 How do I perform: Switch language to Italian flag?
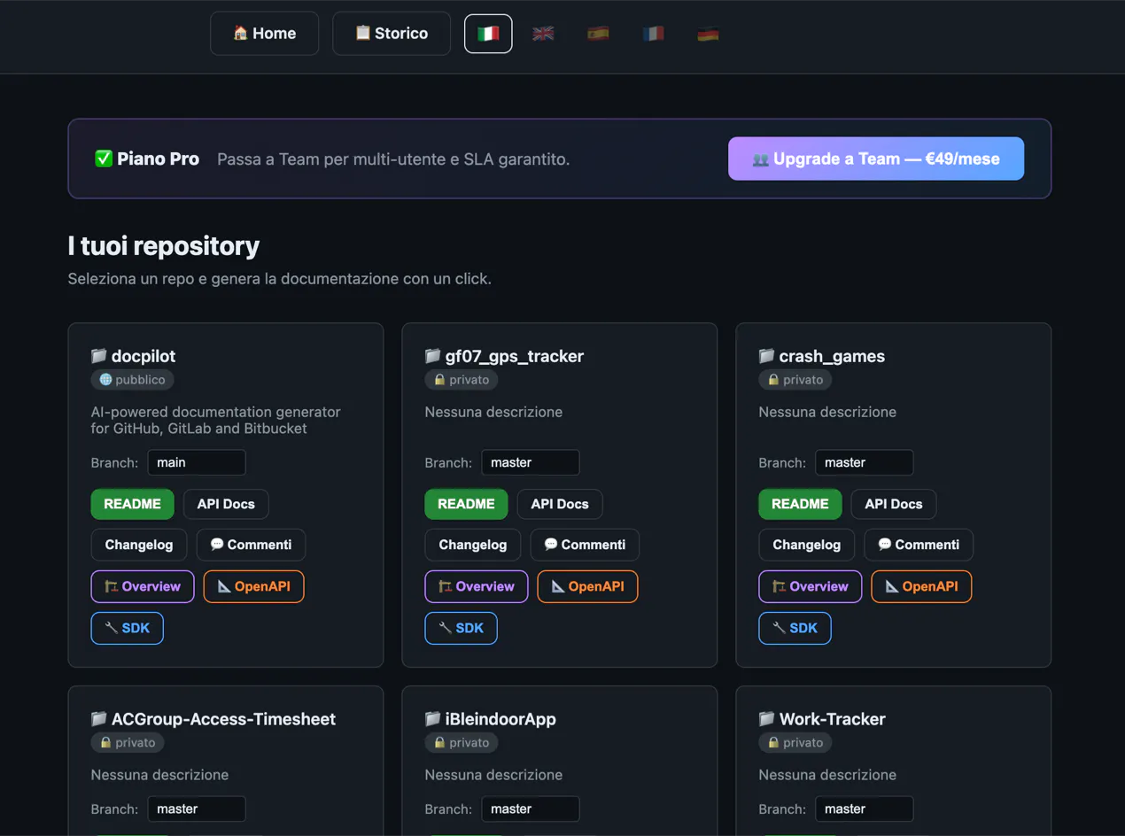click(488, 34)
